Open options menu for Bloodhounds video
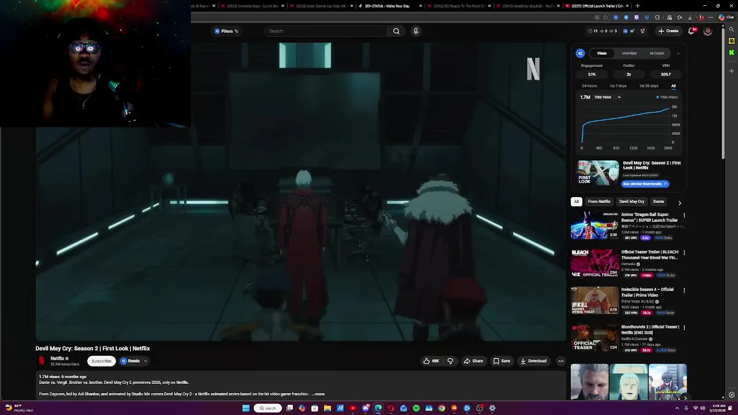Image resolution: width=738 pixels, height=415 pixels. (x=684, y=328)
